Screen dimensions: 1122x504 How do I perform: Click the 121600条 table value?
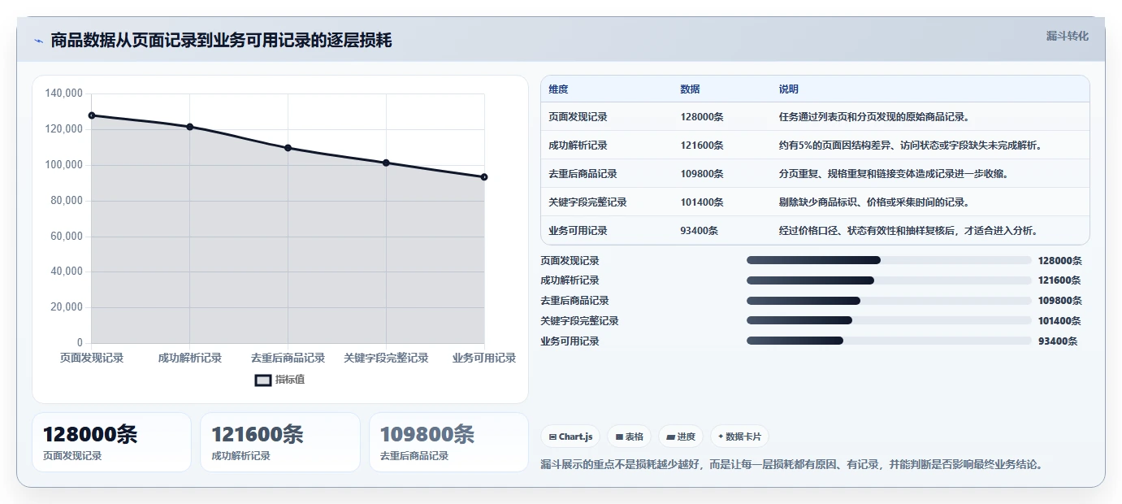click(702, 146)
